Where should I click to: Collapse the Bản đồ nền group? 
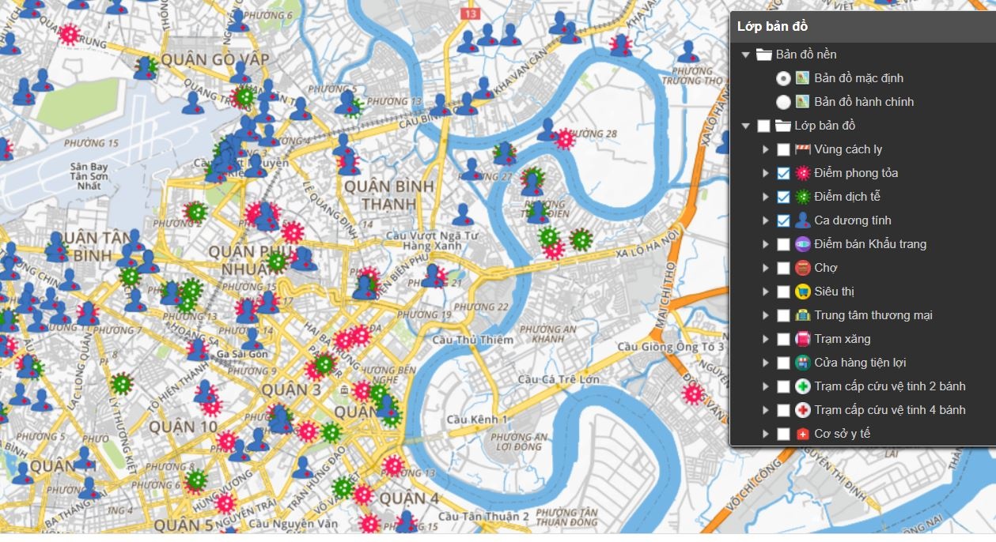coord(745,55)
